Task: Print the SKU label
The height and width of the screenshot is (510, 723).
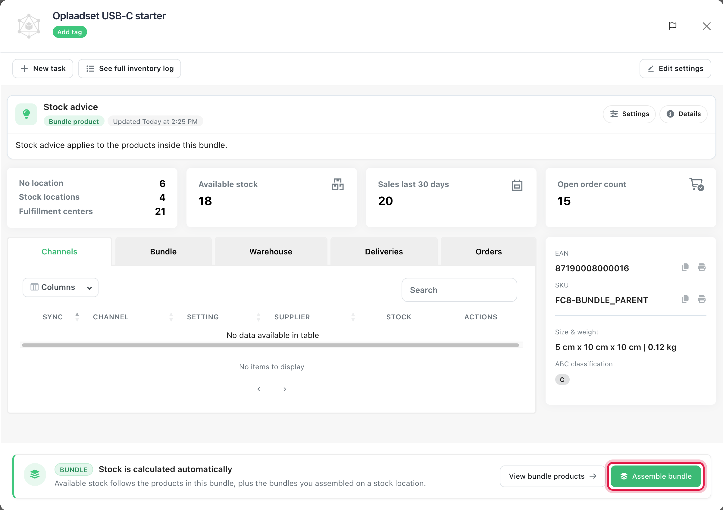Action: pyautogui.click(x=702, y=299)
